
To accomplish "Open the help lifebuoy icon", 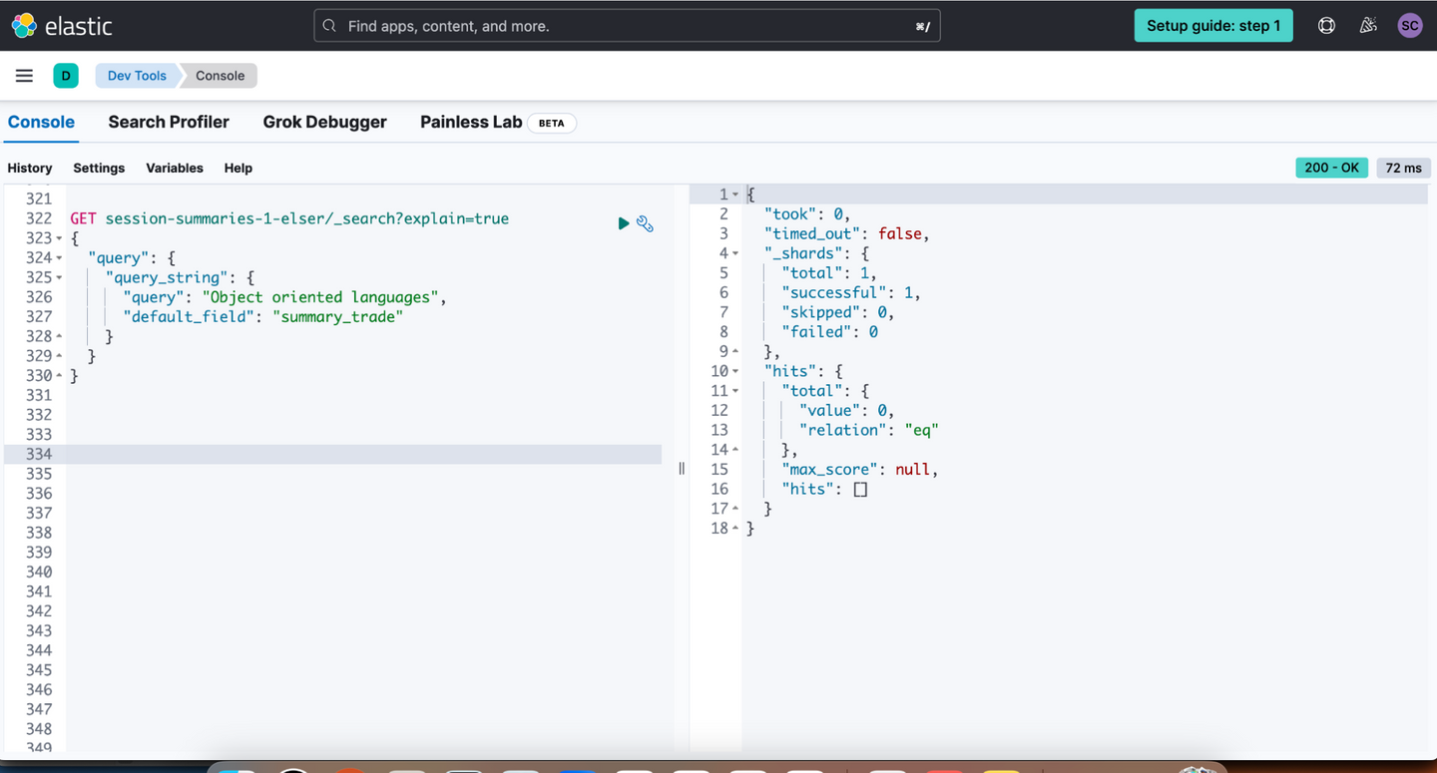I will (x=1326, y=26).
